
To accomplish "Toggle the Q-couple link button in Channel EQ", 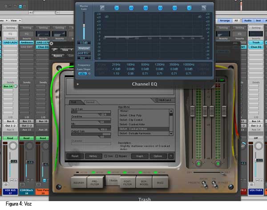I will point(82,73).
